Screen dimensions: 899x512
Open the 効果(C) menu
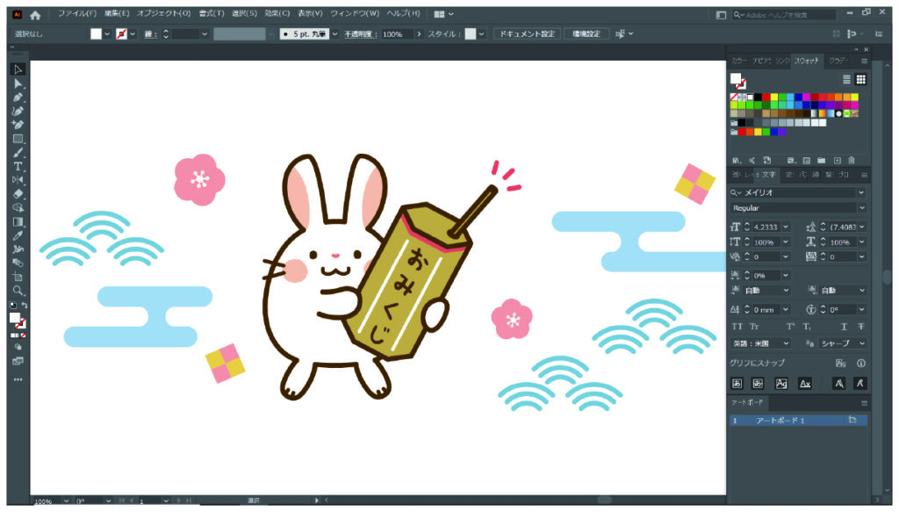point(277,13)
